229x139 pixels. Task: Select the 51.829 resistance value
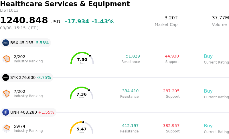(133, 56)
